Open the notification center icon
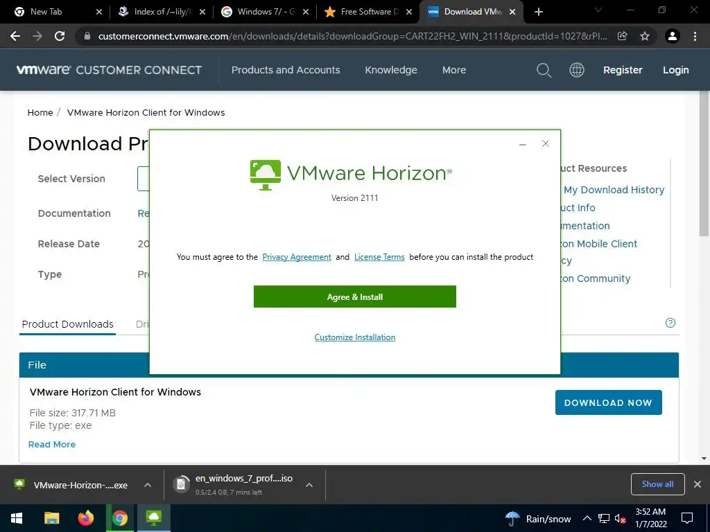Image resolution: width=710 pixels, height=532 pixels. [x=687, y=519]
